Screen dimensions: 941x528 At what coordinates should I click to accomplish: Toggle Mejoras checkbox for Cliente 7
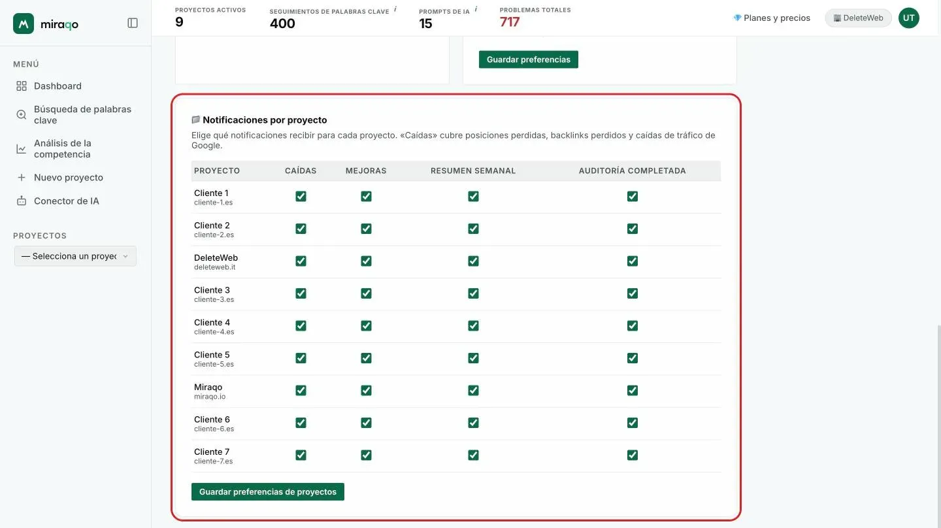coord(366,455)
